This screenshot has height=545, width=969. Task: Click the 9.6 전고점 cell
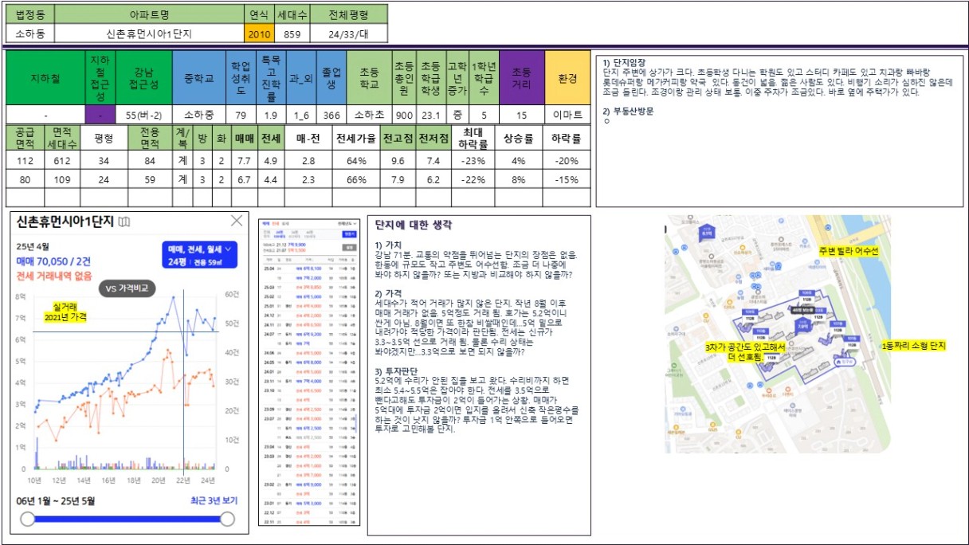398,161
